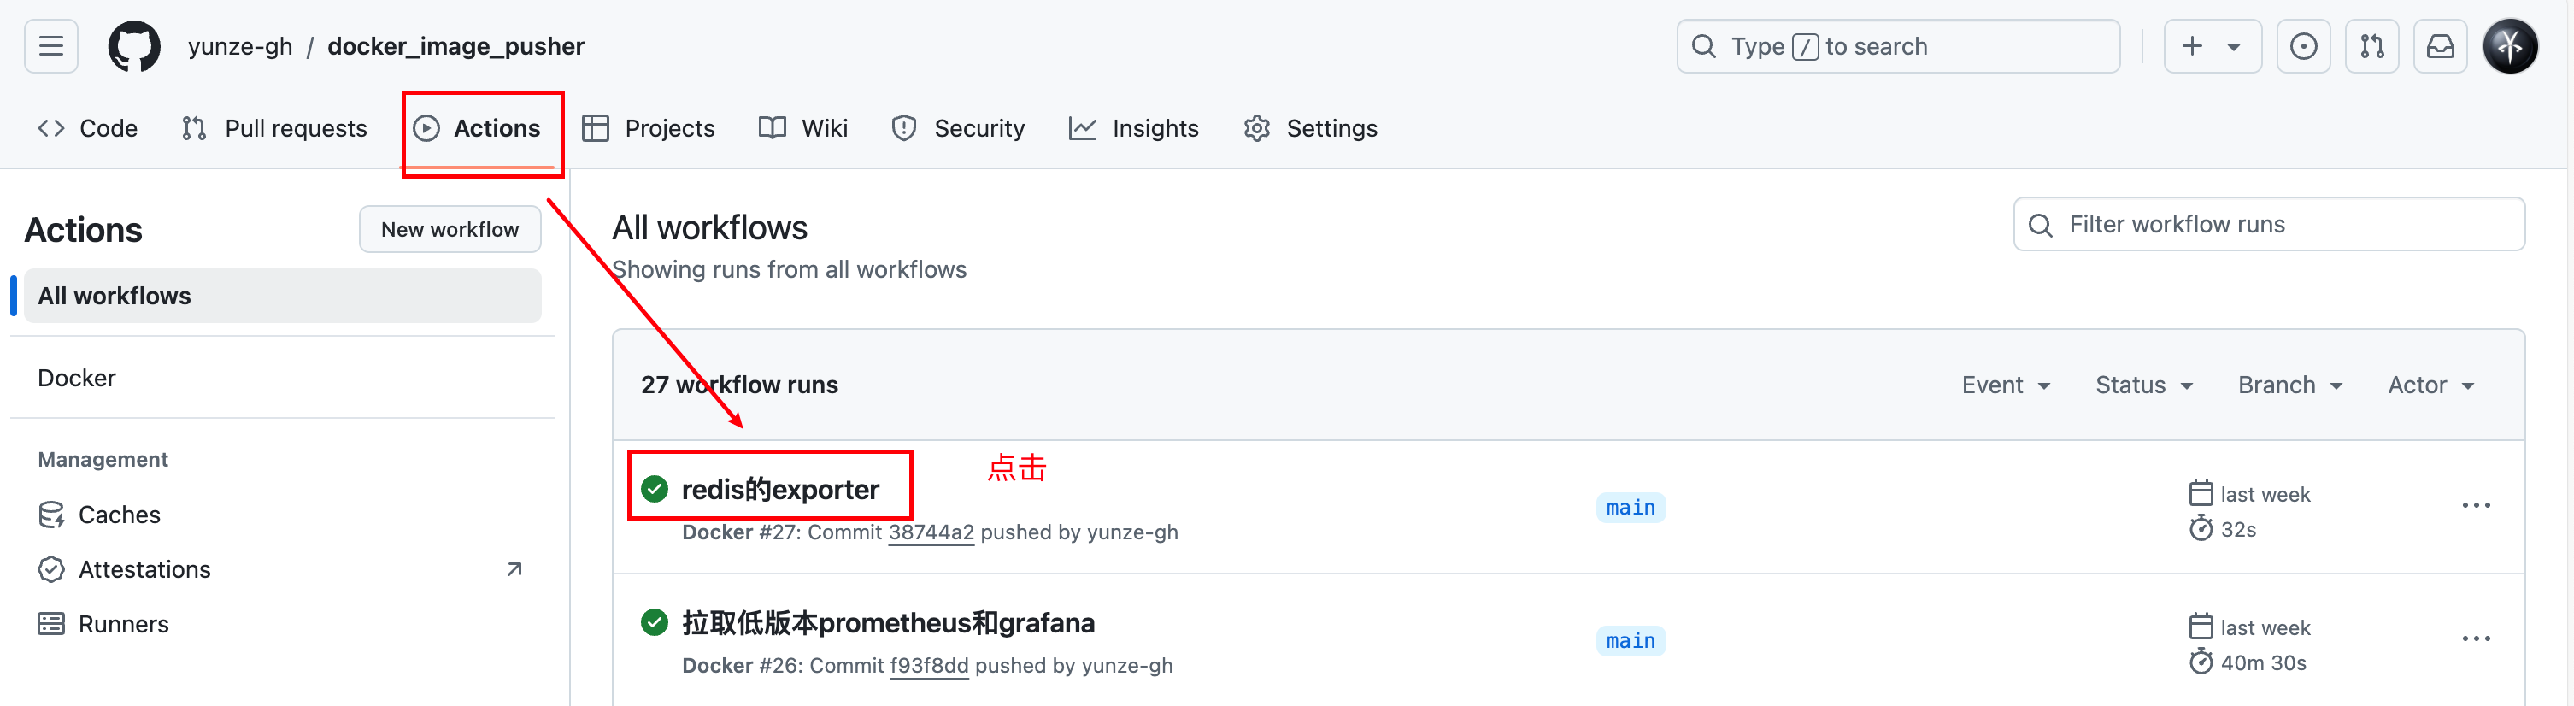Click the user profile avatar

[2510, 46]
